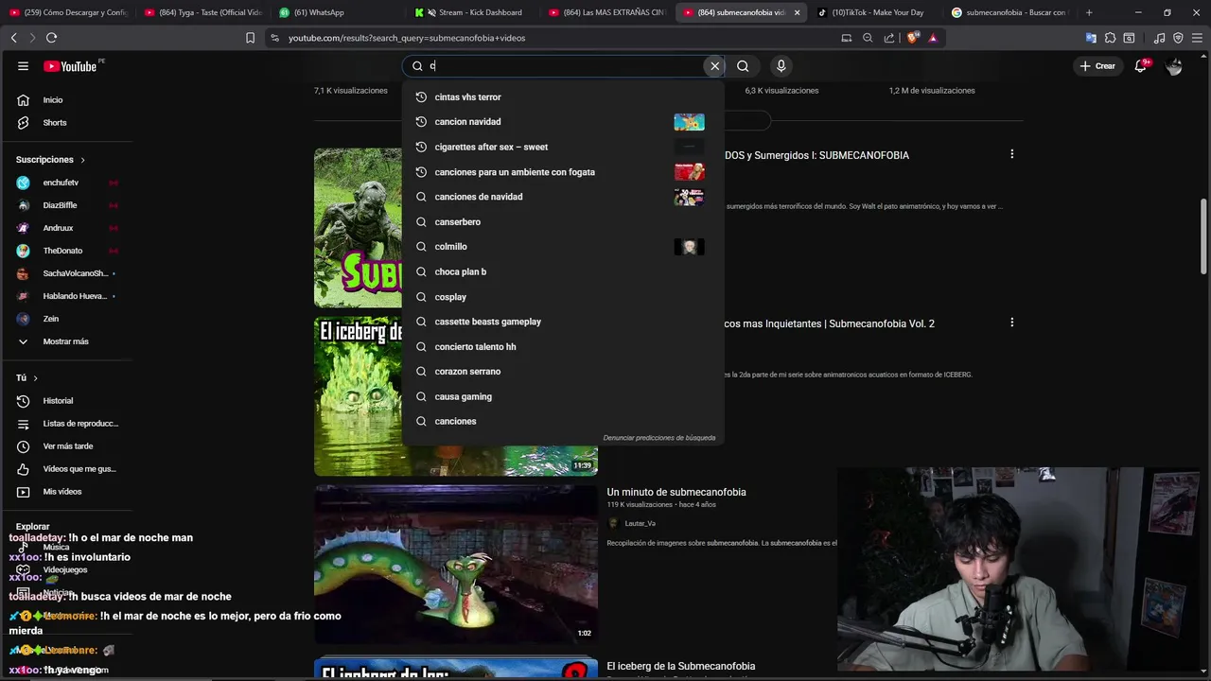Click the Crear button
The height and width of the screenshot is (681, 1211).
pos(1097,66)
